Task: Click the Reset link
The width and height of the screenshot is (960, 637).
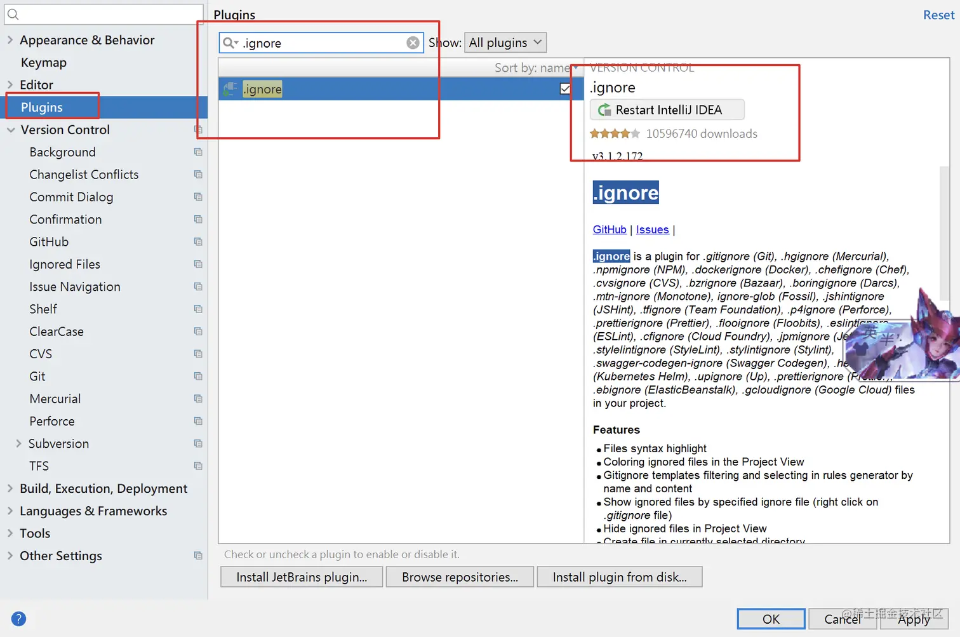Action: coord(938,15)
